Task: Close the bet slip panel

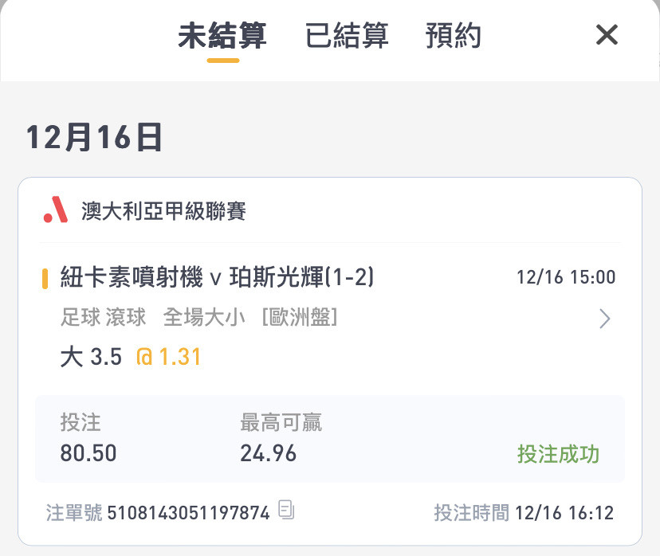Action: (607, 34)
